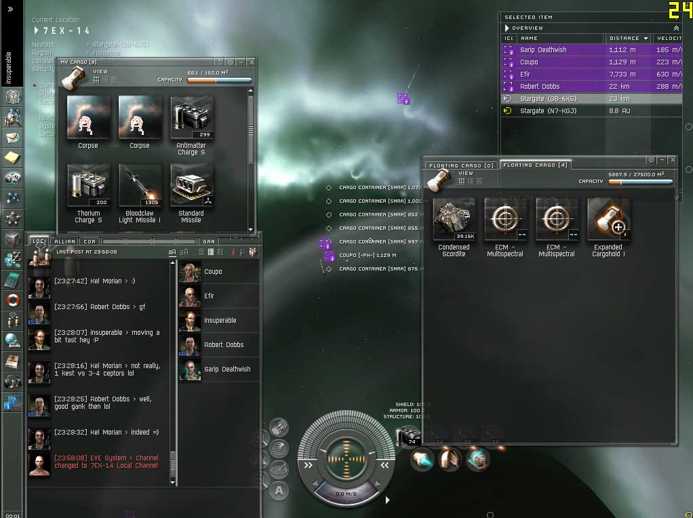This screenshot has width=693, height=518.
Task: Click floating cargo capacity bar
Action: point(640,182)
